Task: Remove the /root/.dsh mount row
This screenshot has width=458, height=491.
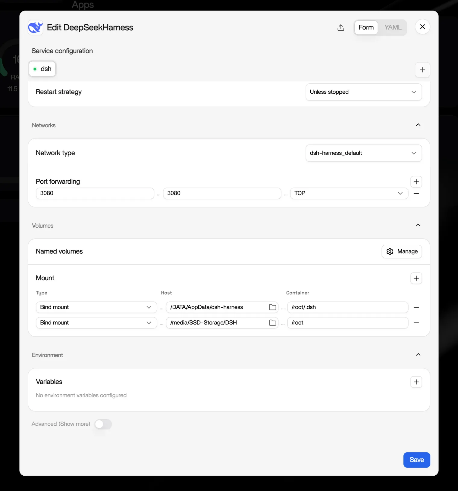Action: point(416,307)
